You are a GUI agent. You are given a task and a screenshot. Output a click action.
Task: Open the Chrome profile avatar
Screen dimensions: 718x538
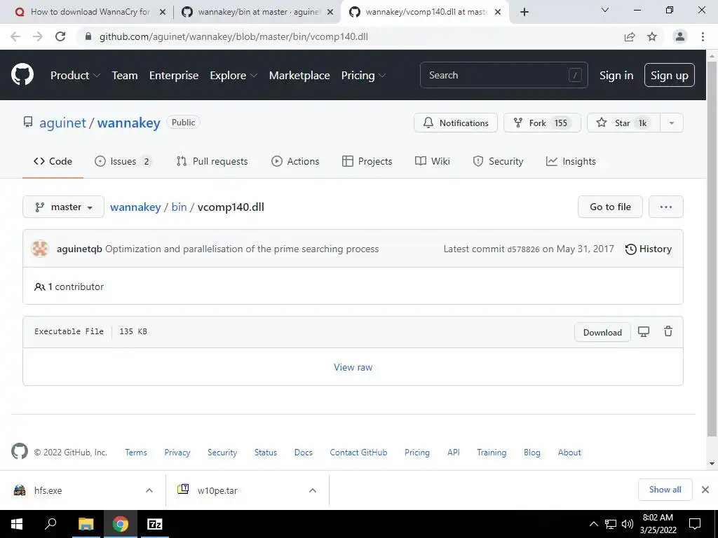click(680, 36)
